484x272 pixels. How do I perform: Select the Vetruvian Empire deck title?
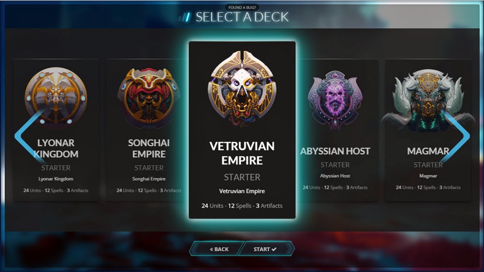[x=242, y=153]
